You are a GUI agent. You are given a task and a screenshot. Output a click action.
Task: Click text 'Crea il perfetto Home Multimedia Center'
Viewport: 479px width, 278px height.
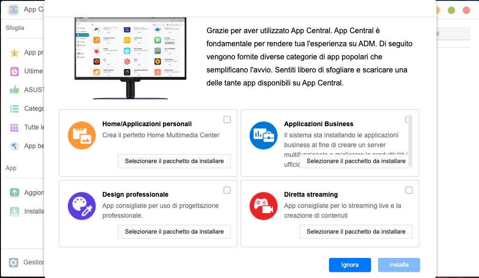161,135
